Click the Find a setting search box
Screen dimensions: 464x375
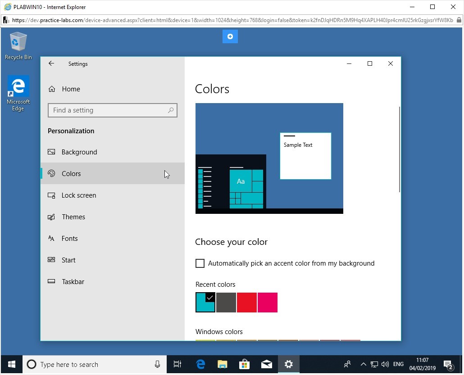113,110
